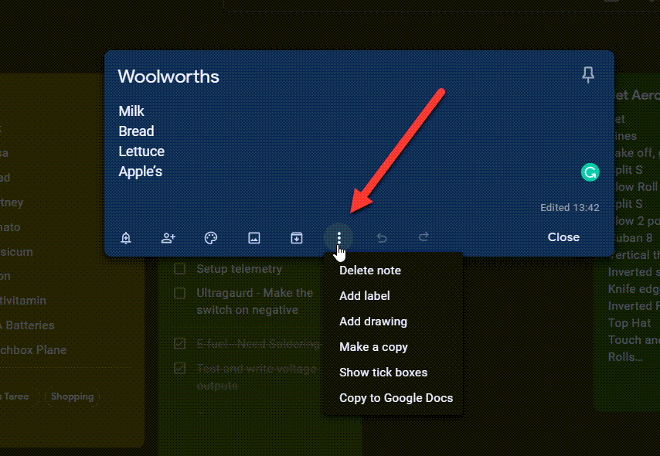Undo the last edit
This screenshot has width=660, height=456.
pyautogui.click(x=382, y=238)
